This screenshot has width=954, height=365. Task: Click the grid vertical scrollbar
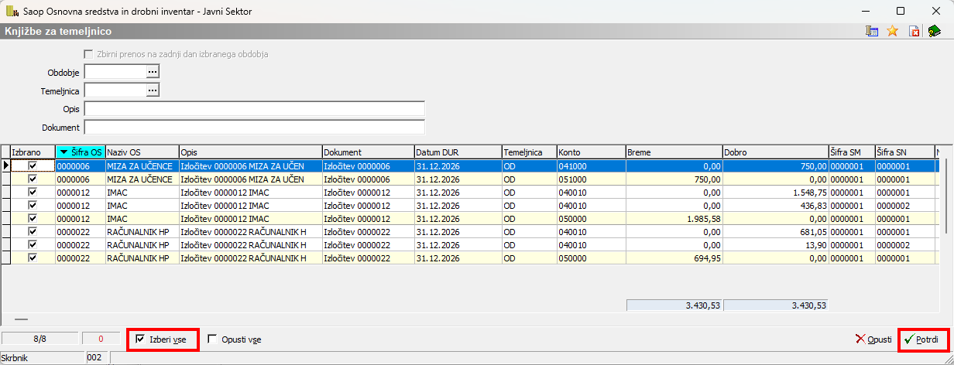[x=945, y=196]
